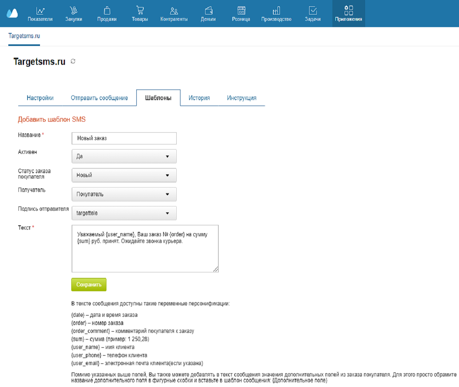Click the {order_comment} variable line
This screenshot has width=459, height=387.
tap(133, 331)
